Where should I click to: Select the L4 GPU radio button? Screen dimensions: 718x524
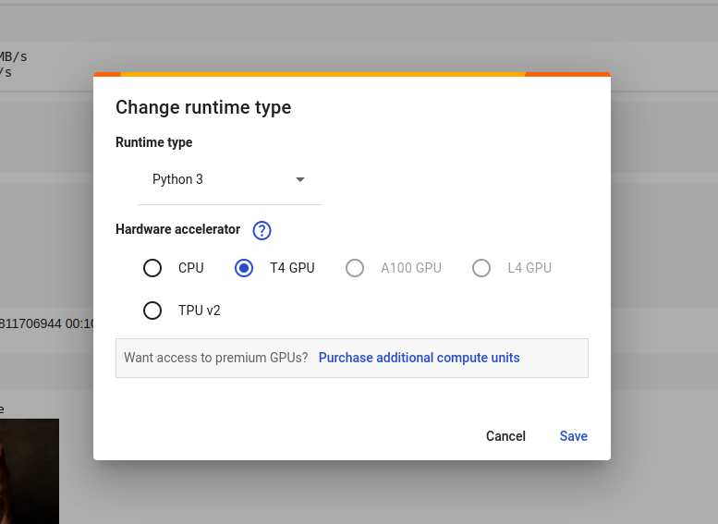click(481, 268)
